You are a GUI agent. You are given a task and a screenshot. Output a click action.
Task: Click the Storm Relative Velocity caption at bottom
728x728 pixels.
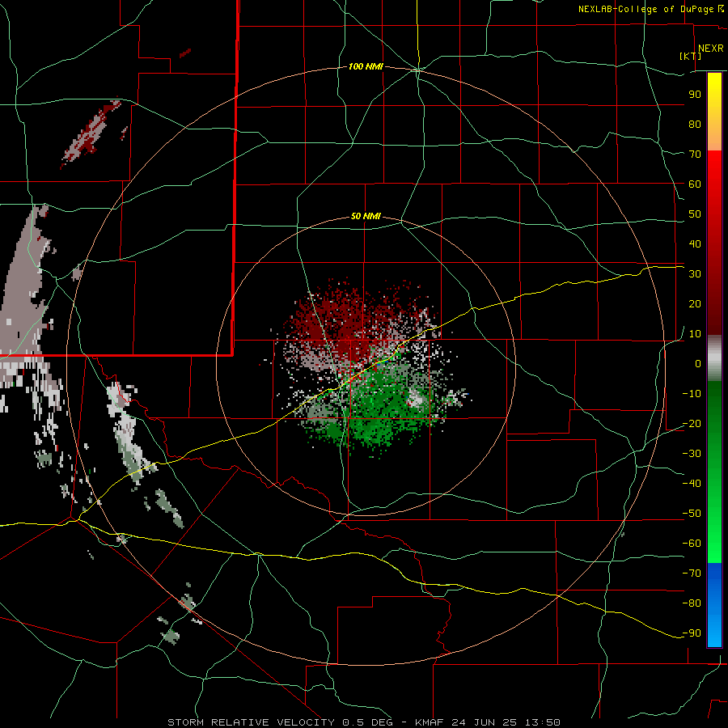(x=363, y=722)
